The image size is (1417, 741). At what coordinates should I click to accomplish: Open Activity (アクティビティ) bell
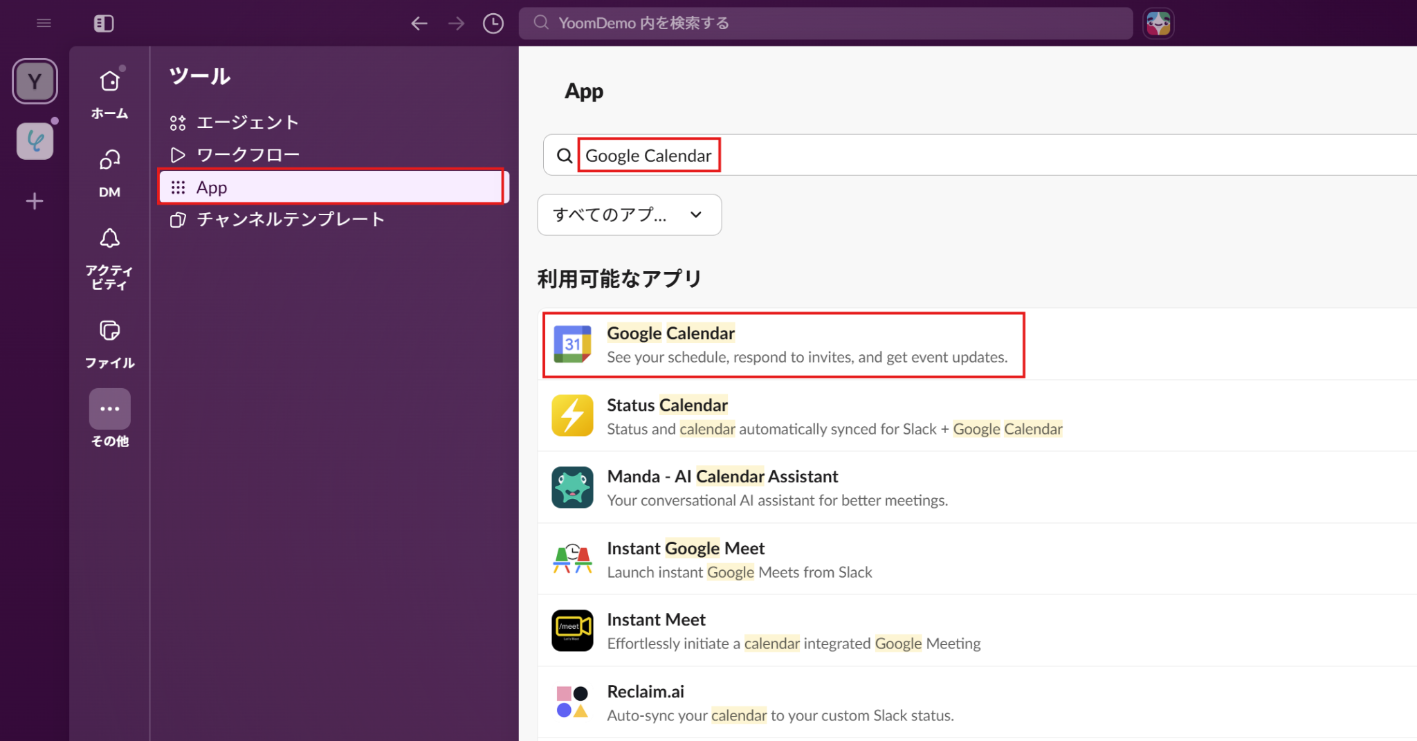point(109,259)
